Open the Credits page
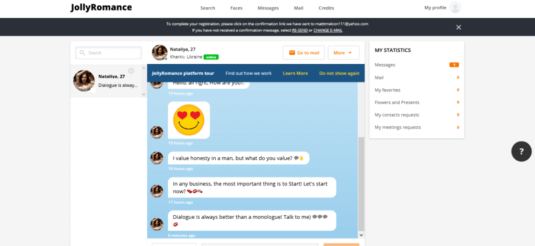Image resolution: width=535 pixels, height=246 pixels. pyautogui.click(x=326, y=8)
